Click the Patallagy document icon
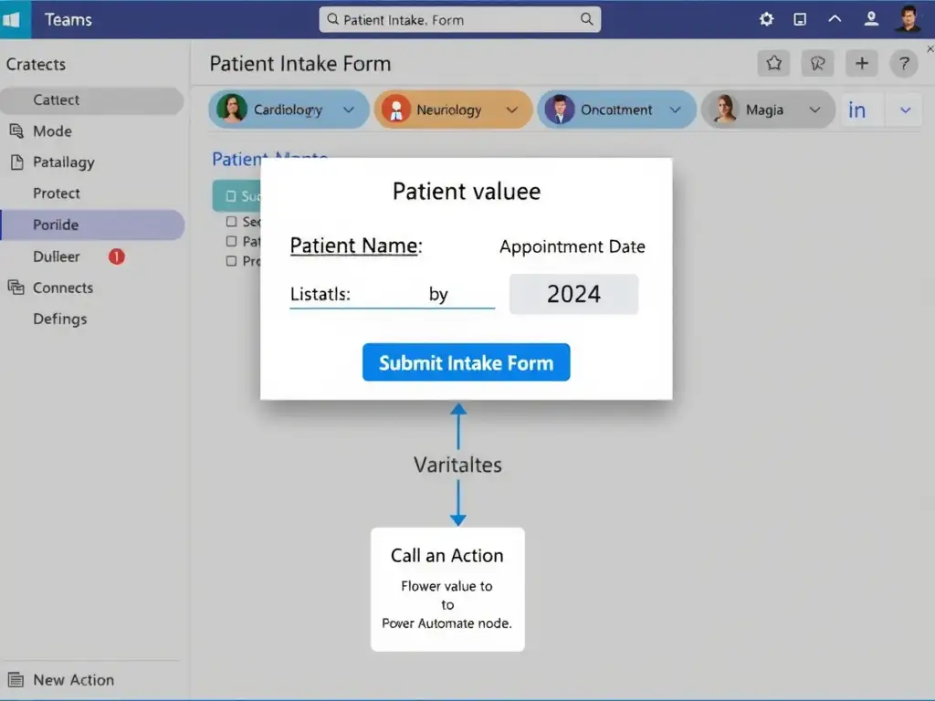Screen dimensions: 935x701 click(17, 162)
